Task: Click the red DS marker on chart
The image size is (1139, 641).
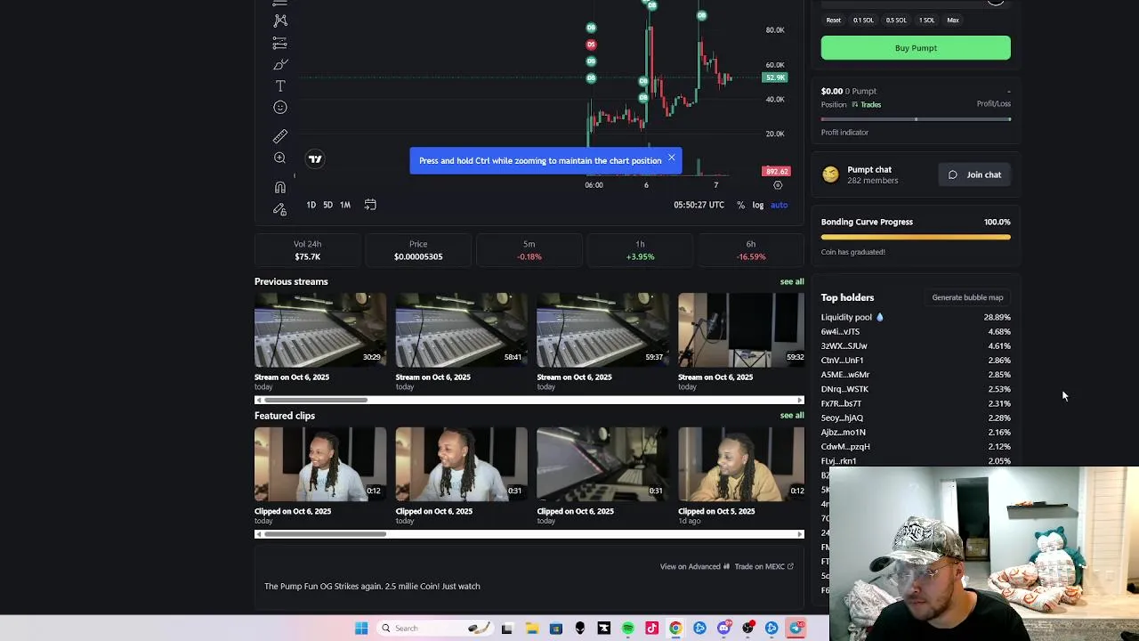Action: 591,45
